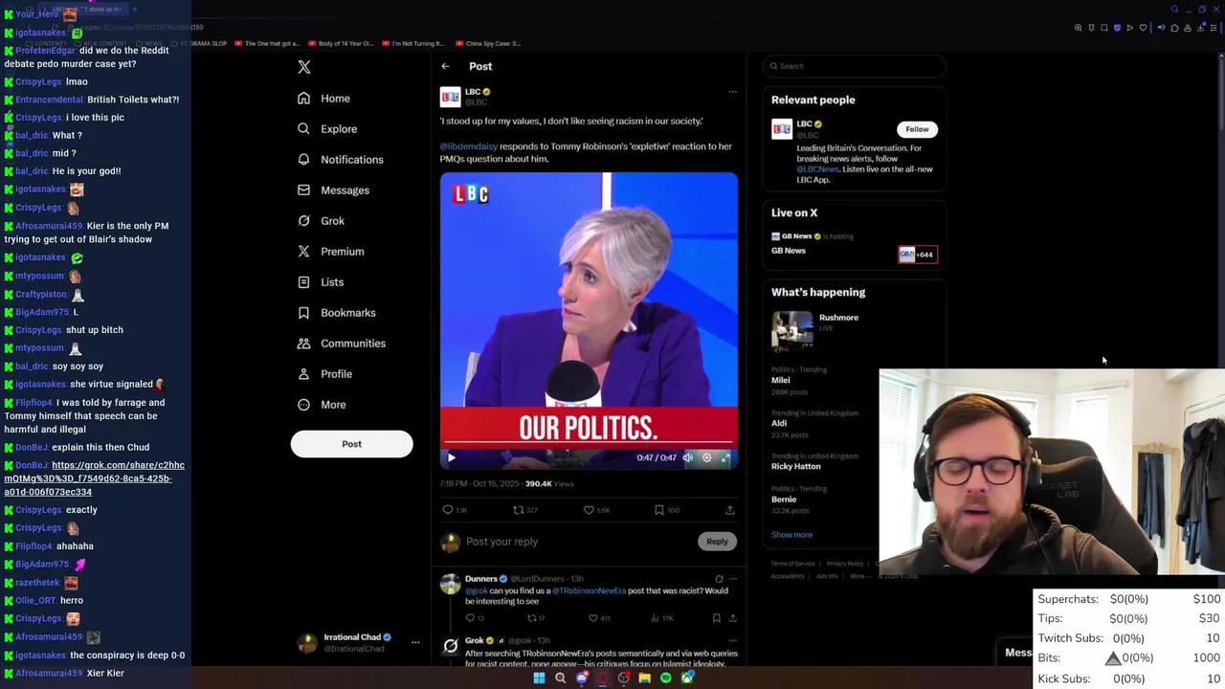
Task: Go back using the arrow beside Post
Action: point(445,66)
